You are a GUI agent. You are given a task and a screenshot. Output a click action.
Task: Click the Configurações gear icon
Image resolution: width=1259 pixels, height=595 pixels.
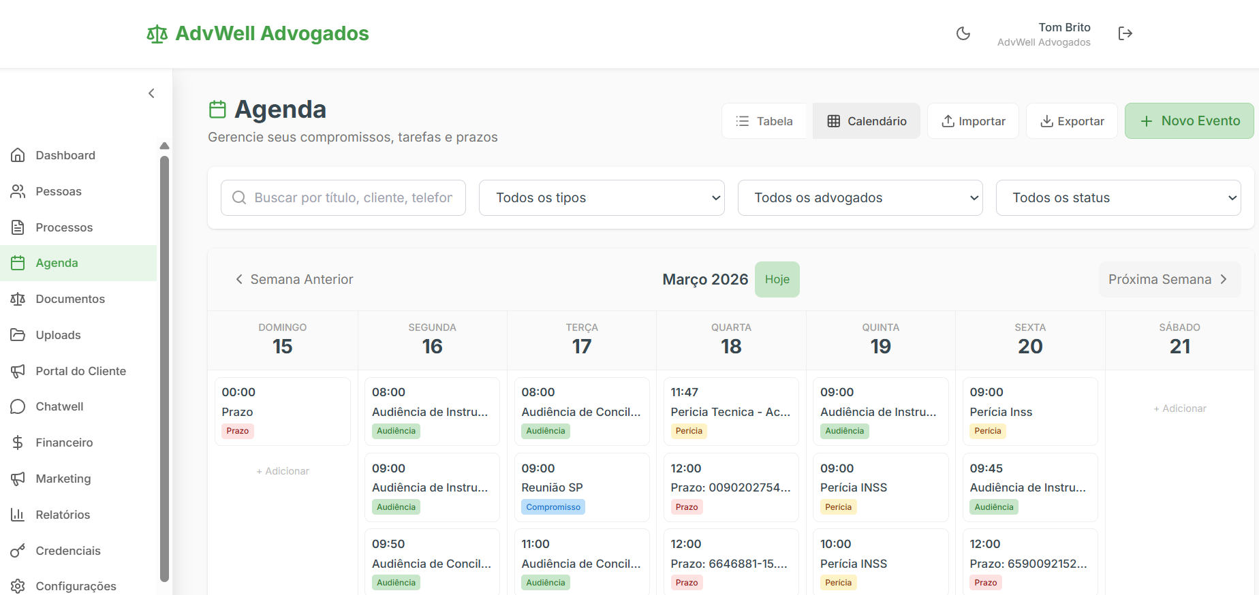18,586
